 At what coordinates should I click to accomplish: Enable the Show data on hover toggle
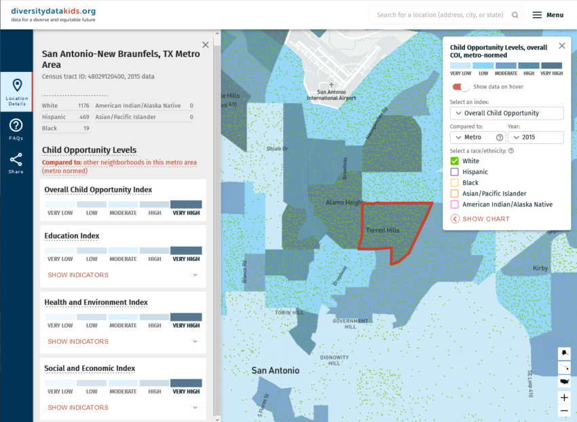coord(460,88)
